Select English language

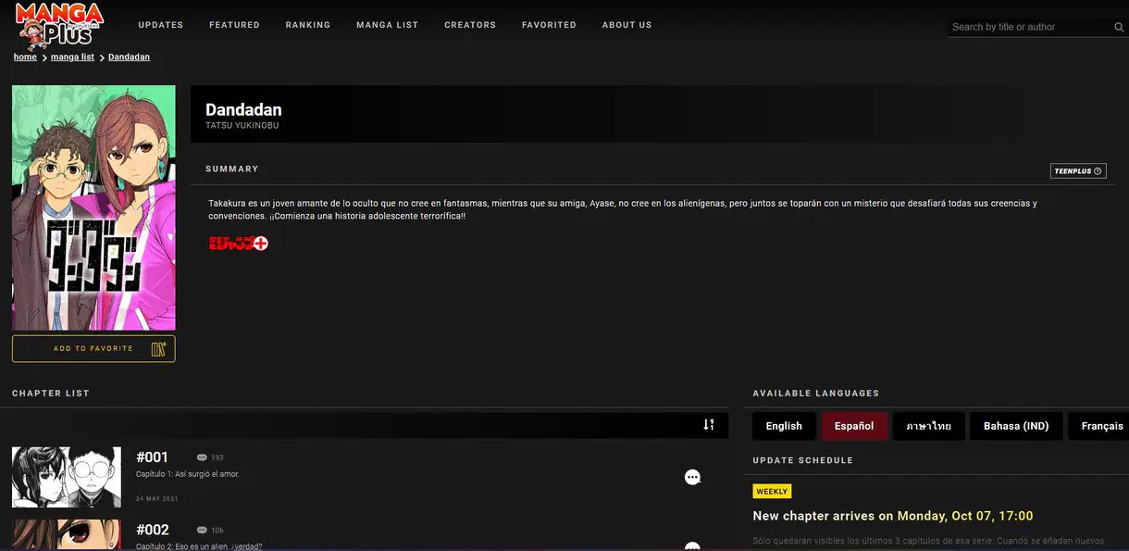click(784, 426)
